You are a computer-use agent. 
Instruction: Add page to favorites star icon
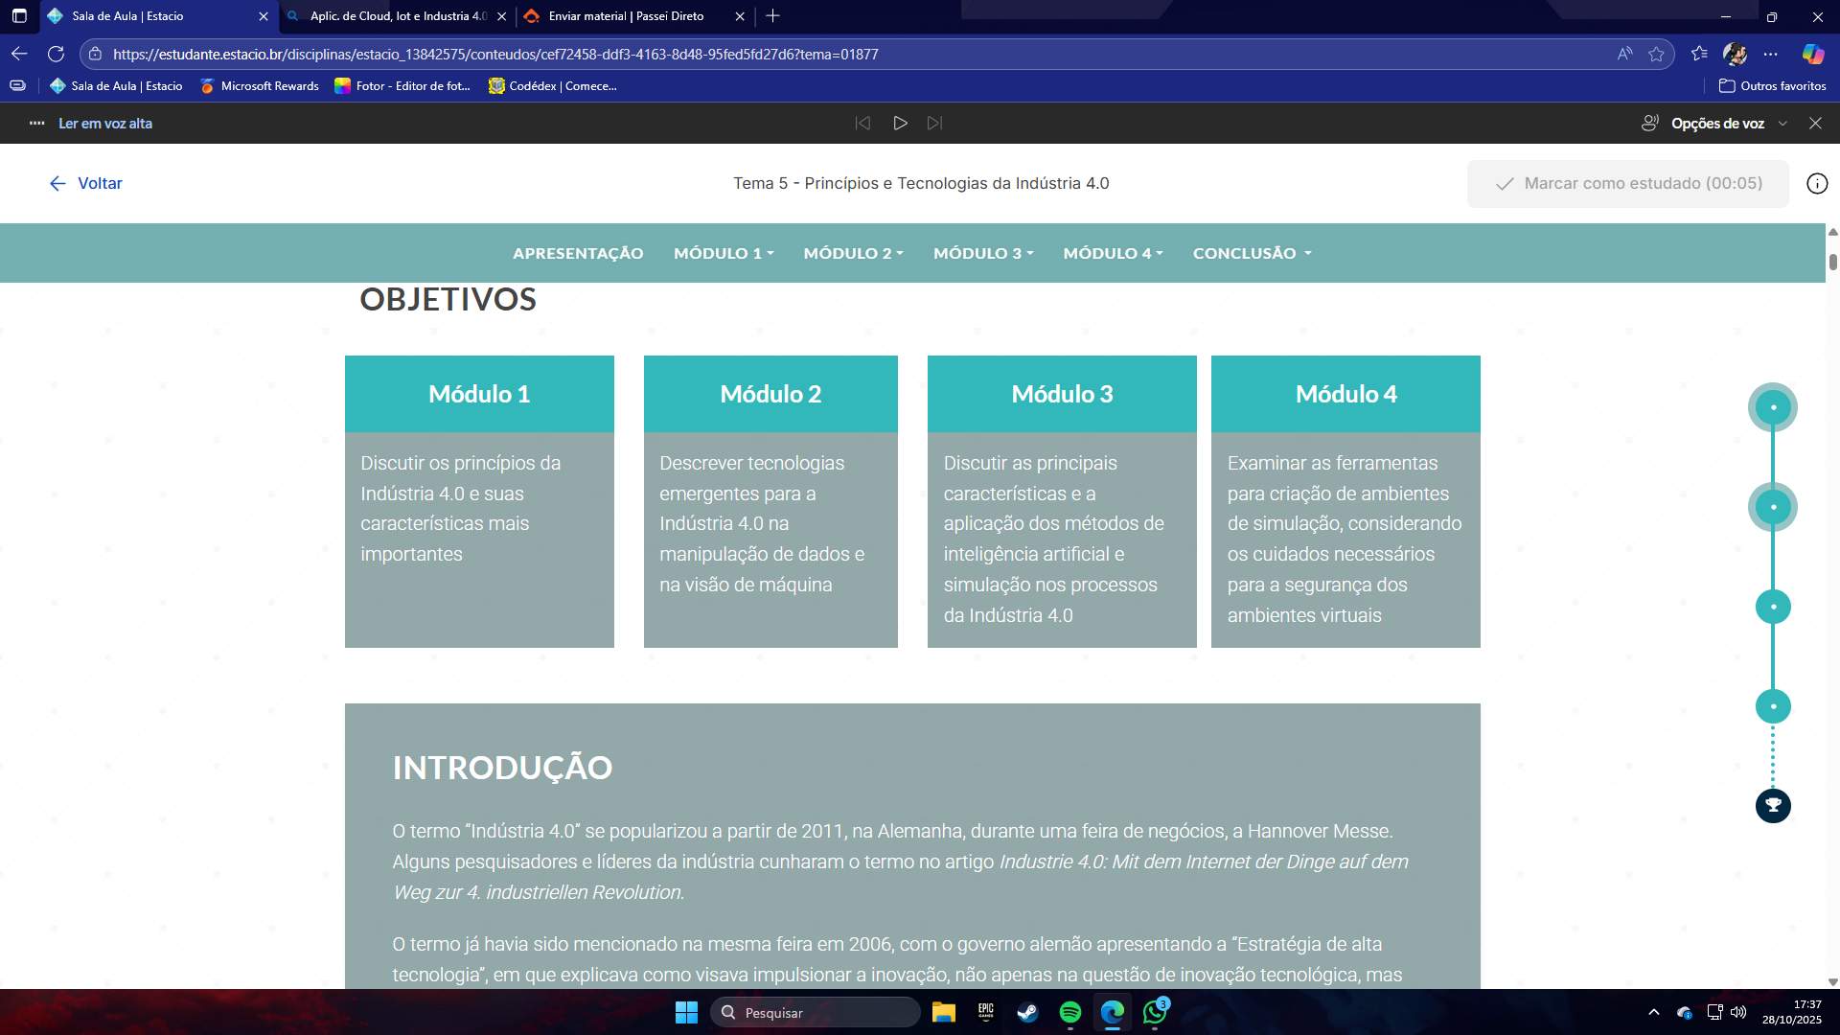1656,55
